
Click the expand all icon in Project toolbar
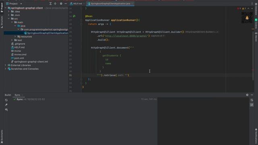(x=50, y=4)
